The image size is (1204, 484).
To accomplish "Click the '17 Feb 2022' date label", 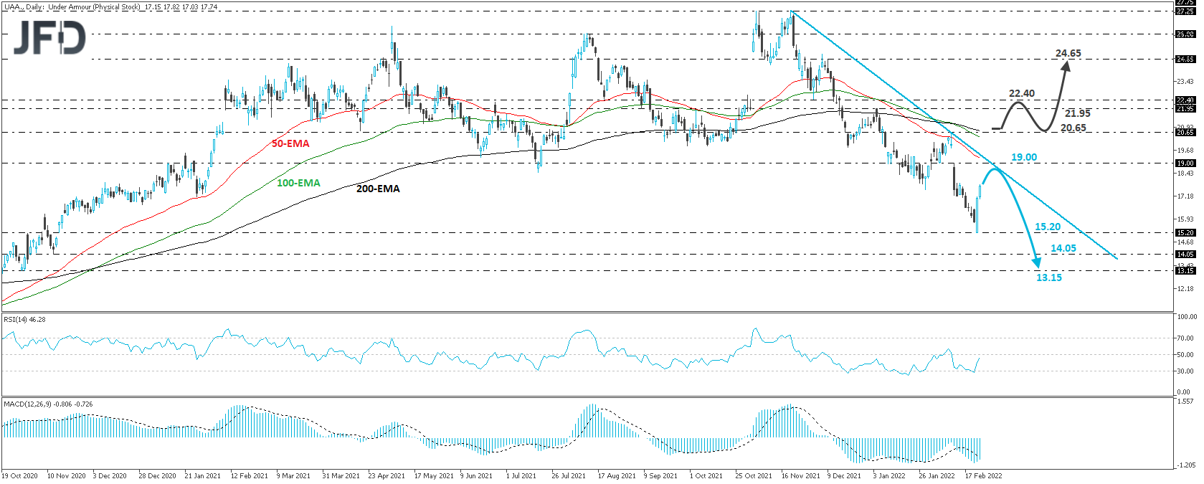I will 983,476.
